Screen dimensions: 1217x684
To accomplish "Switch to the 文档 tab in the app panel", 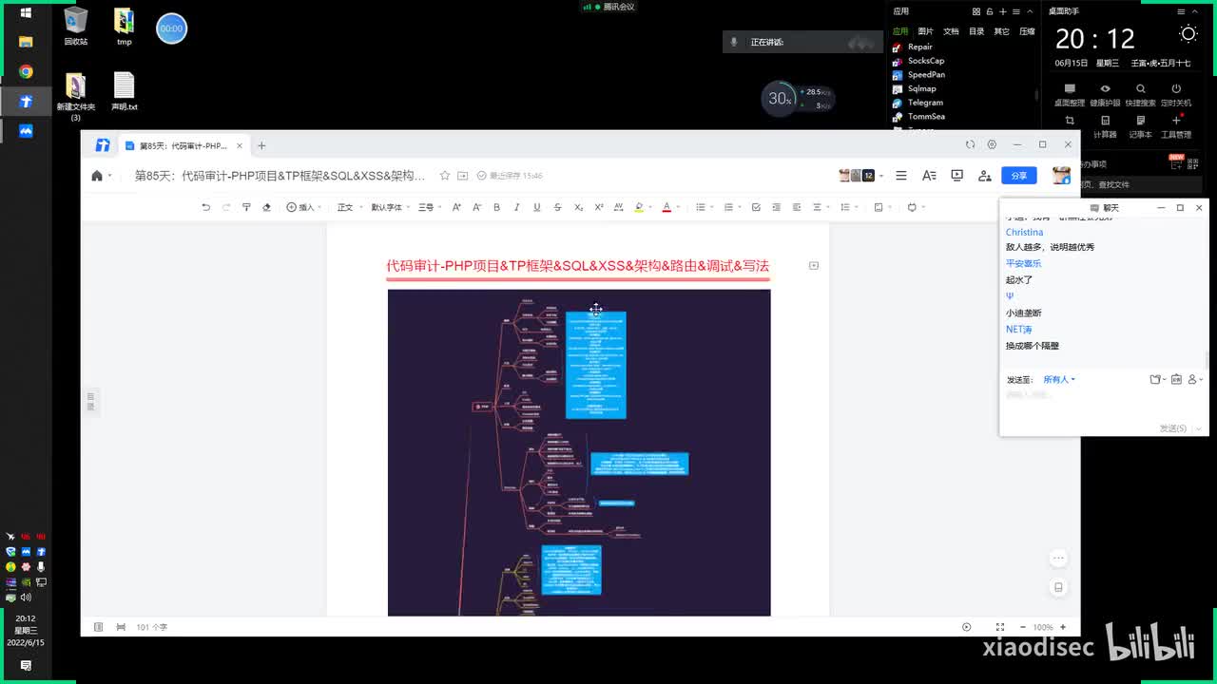I will coord(951,31).
